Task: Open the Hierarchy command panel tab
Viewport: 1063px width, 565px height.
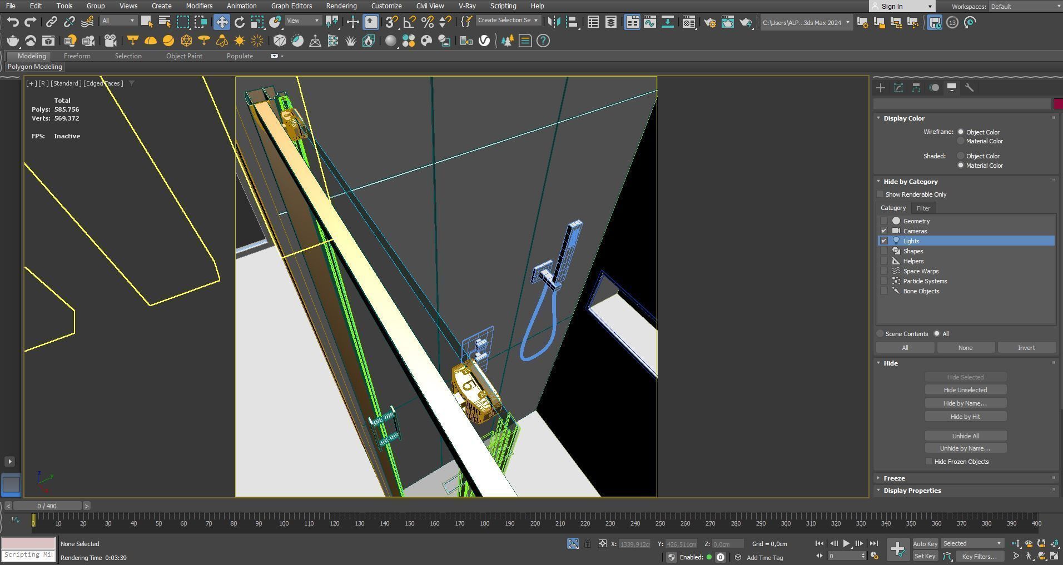Action: click(916, 88)
